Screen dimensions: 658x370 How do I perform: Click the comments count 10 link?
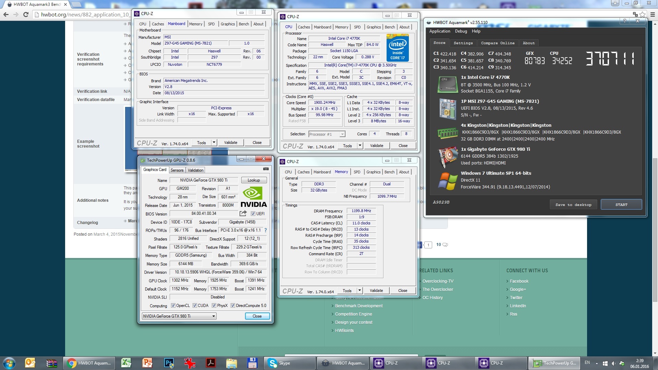point(442,245)
